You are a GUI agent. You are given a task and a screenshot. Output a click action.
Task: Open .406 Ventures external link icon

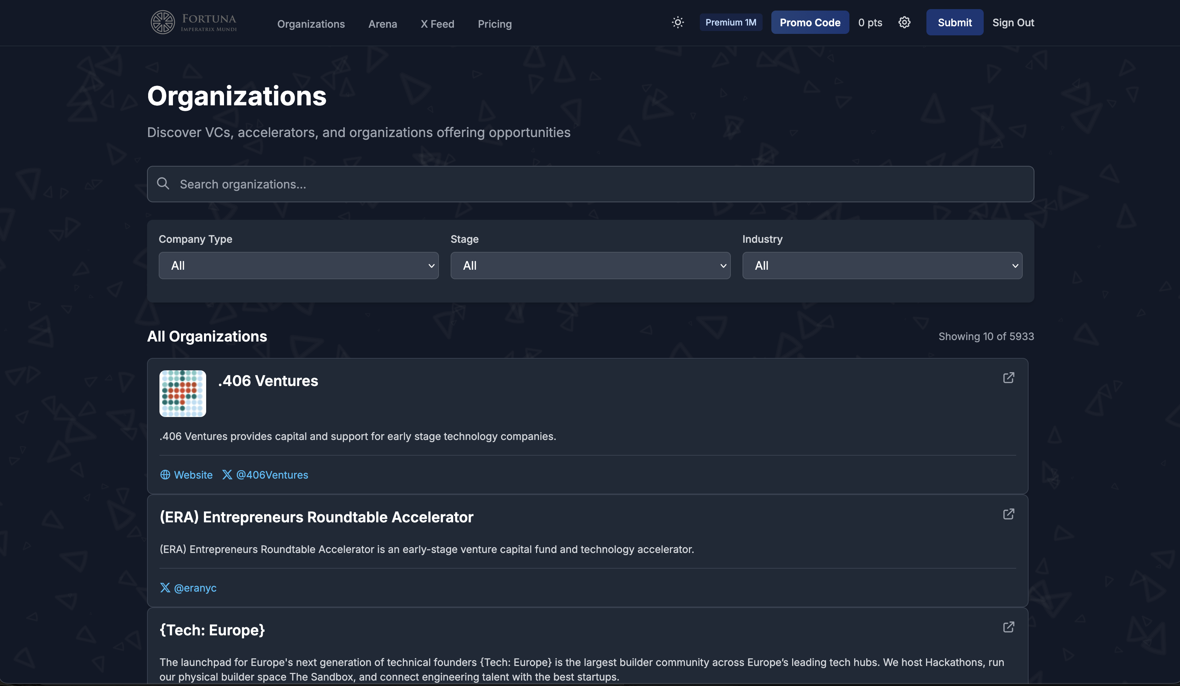pyautogui.click(x=1008, y=378)
